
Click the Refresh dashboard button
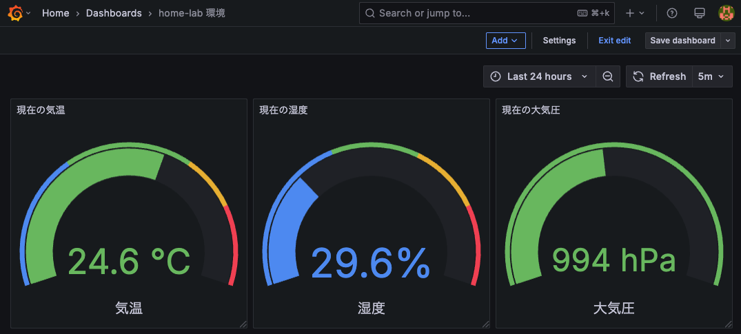(659, 76)
